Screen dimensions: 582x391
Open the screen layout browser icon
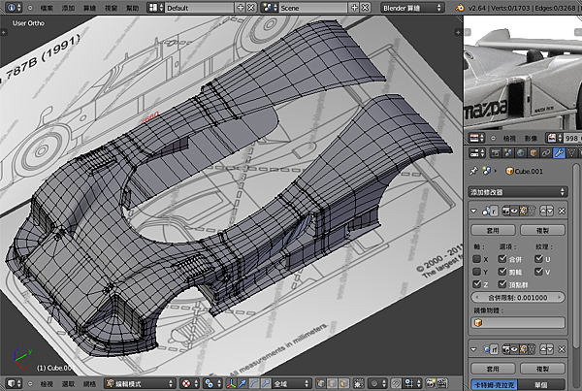coord(155,8)
